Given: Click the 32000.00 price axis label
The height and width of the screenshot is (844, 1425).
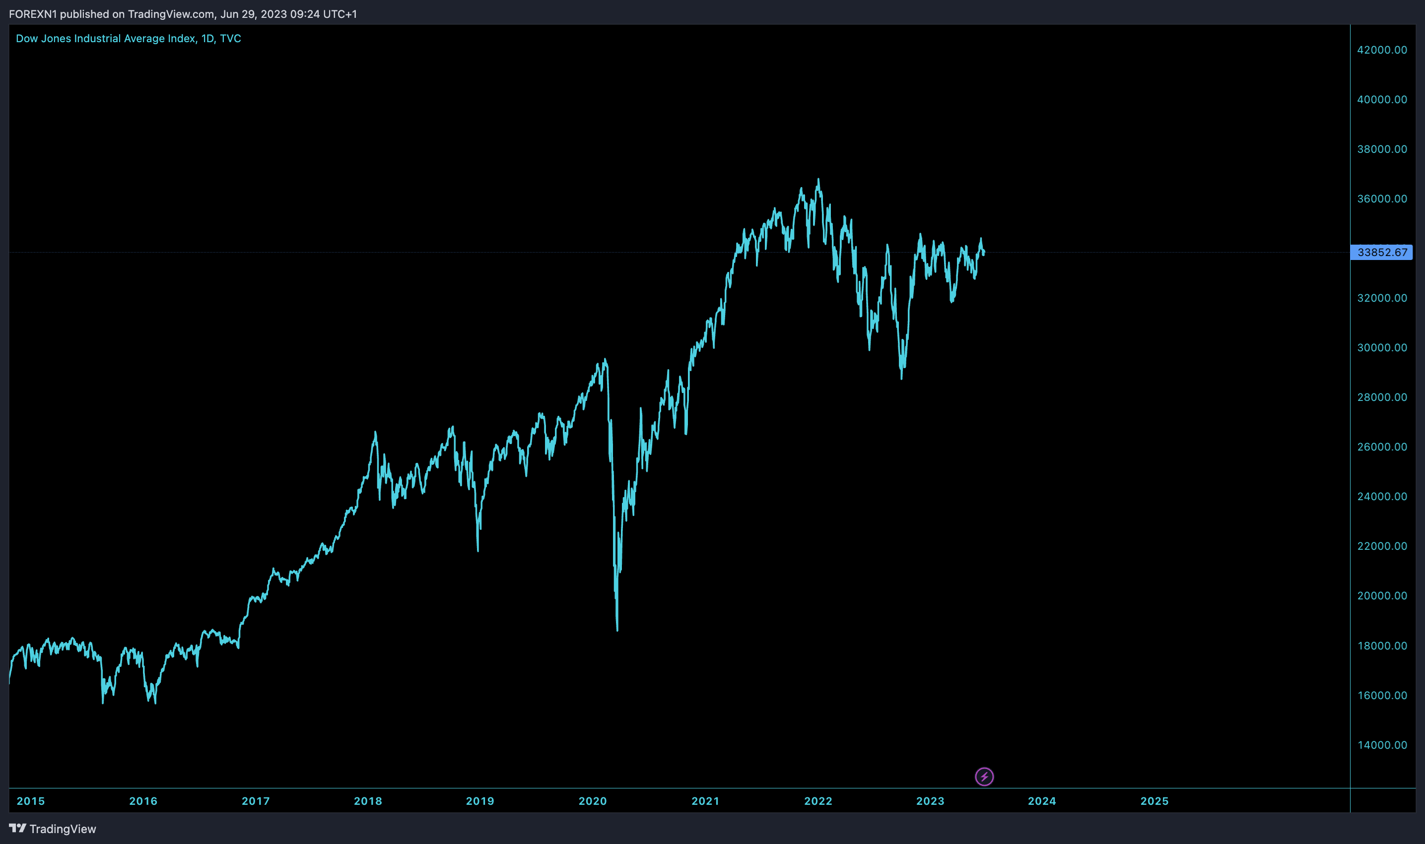Looking at the screenshot, I should [1382, 298].
